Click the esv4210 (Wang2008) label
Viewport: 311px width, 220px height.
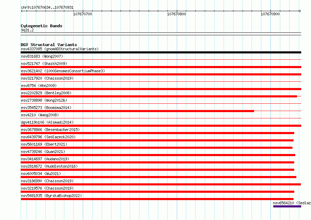[40, 115]
